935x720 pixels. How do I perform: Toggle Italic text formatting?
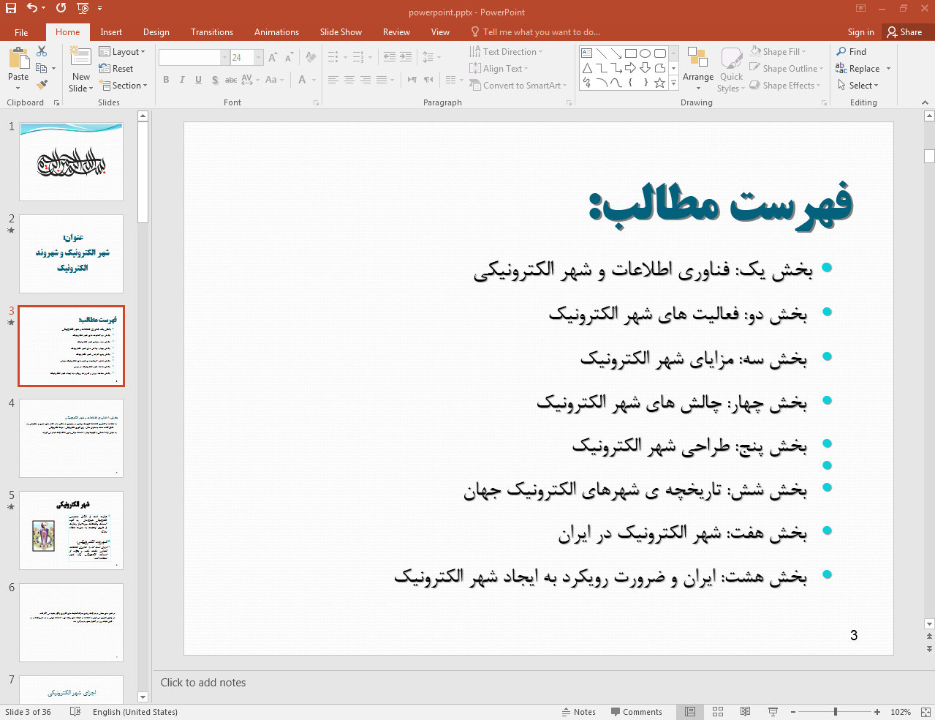(x=182, y=80)
